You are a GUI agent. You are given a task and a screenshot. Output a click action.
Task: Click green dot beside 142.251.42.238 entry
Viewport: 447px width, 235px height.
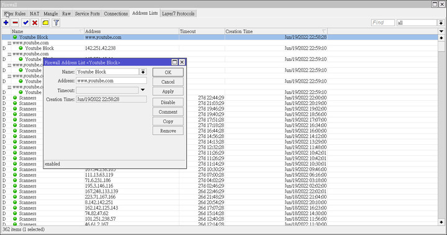pyautogui.click(x=20, y=48)
